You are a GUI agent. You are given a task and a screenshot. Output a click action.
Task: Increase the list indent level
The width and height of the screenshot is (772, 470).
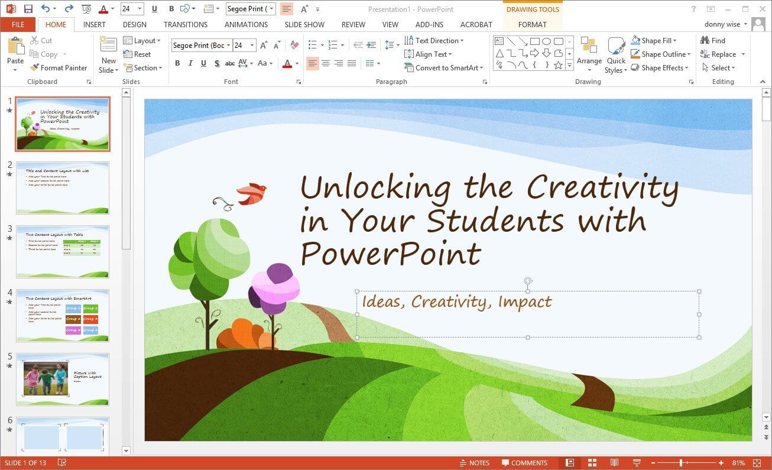pos(371,46)
